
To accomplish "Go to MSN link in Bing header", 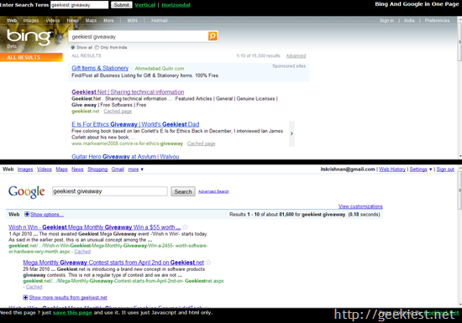I will pyautogui.click(x=132, y=20).
